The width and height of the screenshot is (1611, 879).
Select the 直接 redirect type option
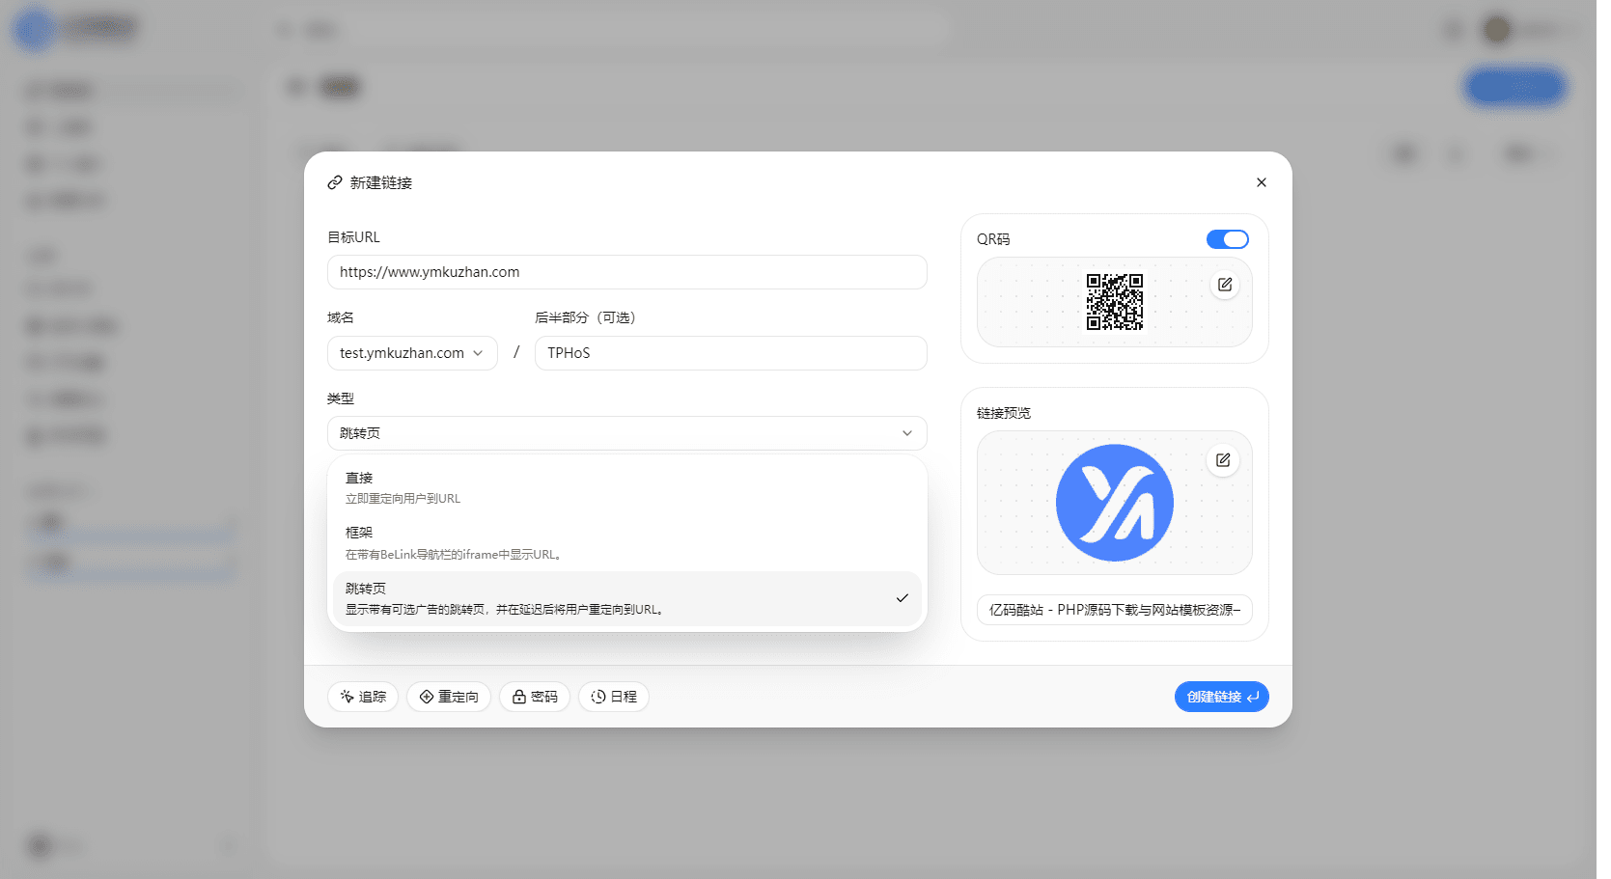[627, 488]
